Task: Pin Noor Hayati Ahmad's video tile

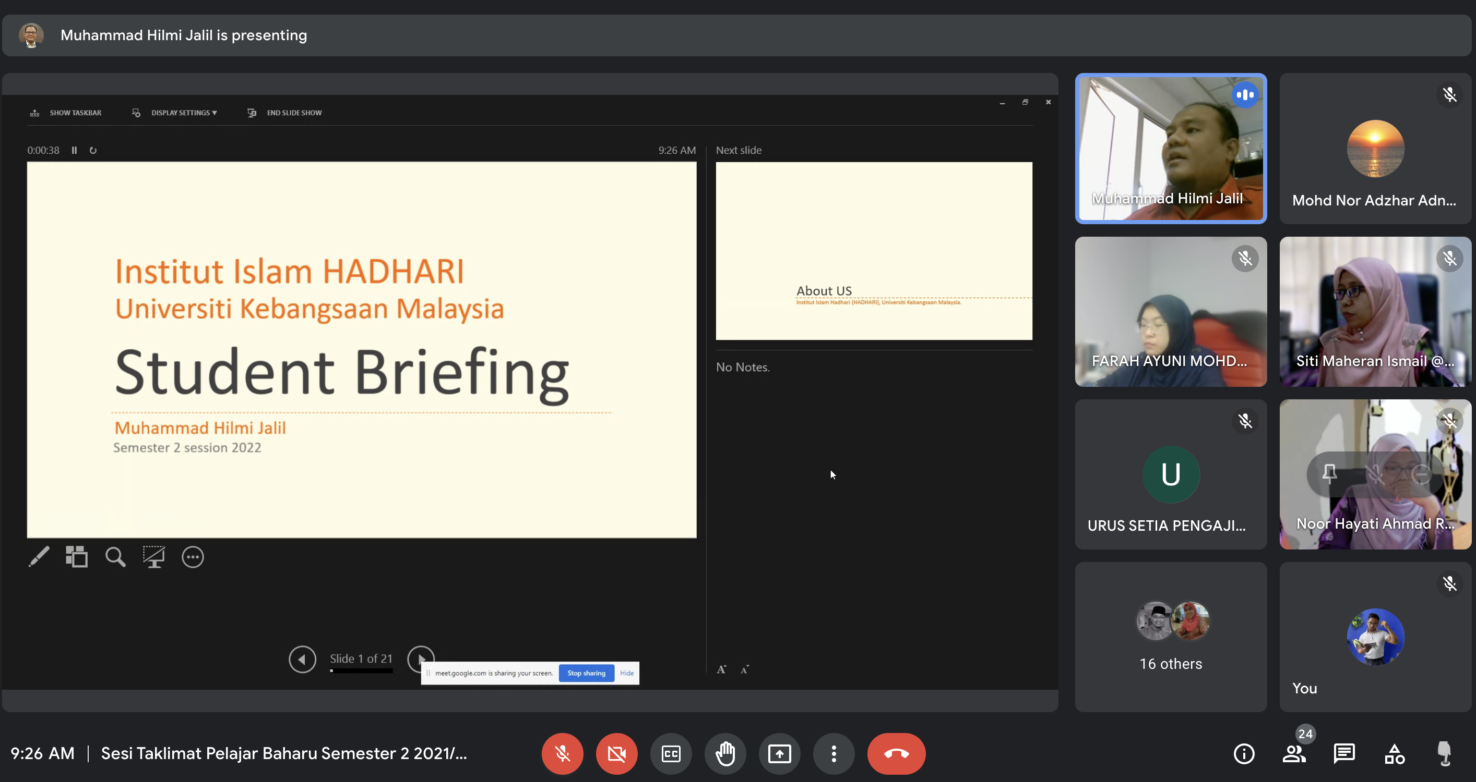Action: coord(1329,473)
